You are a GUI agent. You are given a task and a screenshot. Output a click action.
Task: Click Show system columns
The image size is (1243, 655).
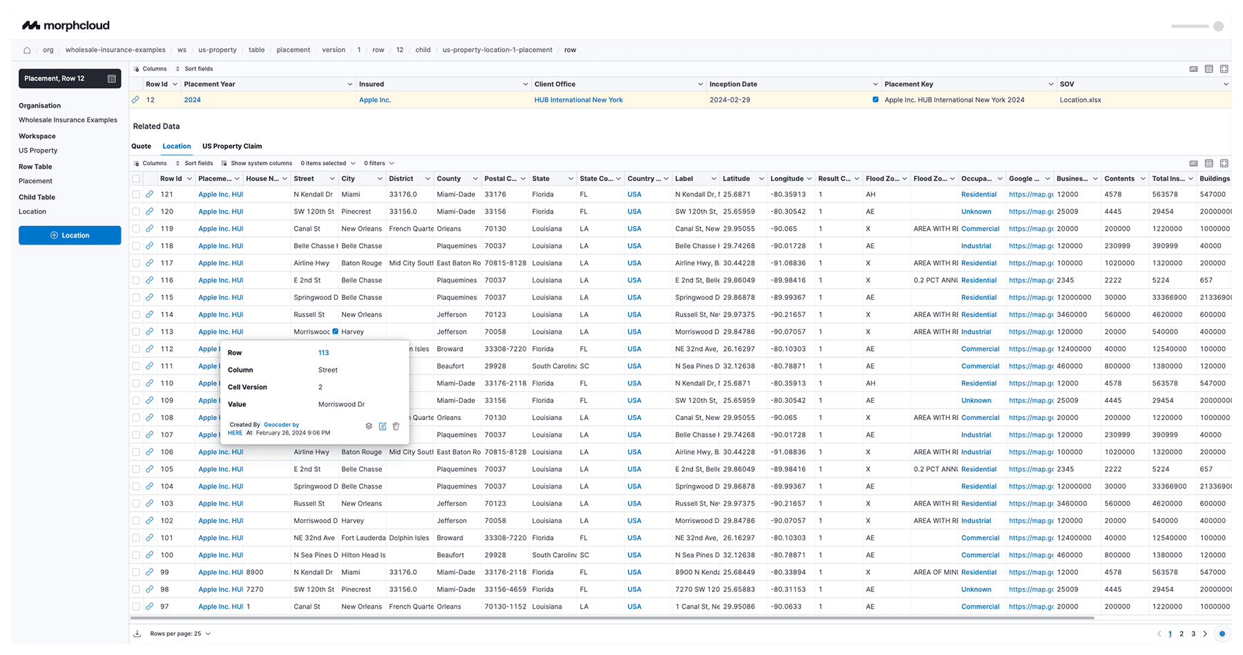click(257, 164)
